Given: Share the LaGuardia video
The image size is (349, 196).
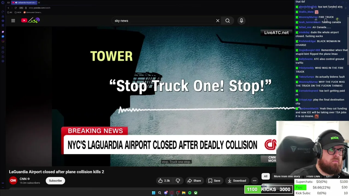Looking at the screenshot, I should (194, 180).
